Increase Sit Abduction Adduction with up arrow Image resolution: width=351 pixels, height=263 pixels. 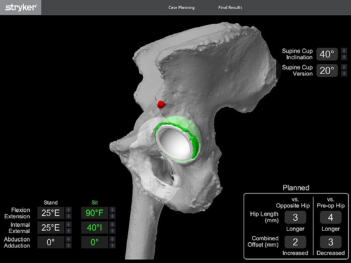coord(113,239)
